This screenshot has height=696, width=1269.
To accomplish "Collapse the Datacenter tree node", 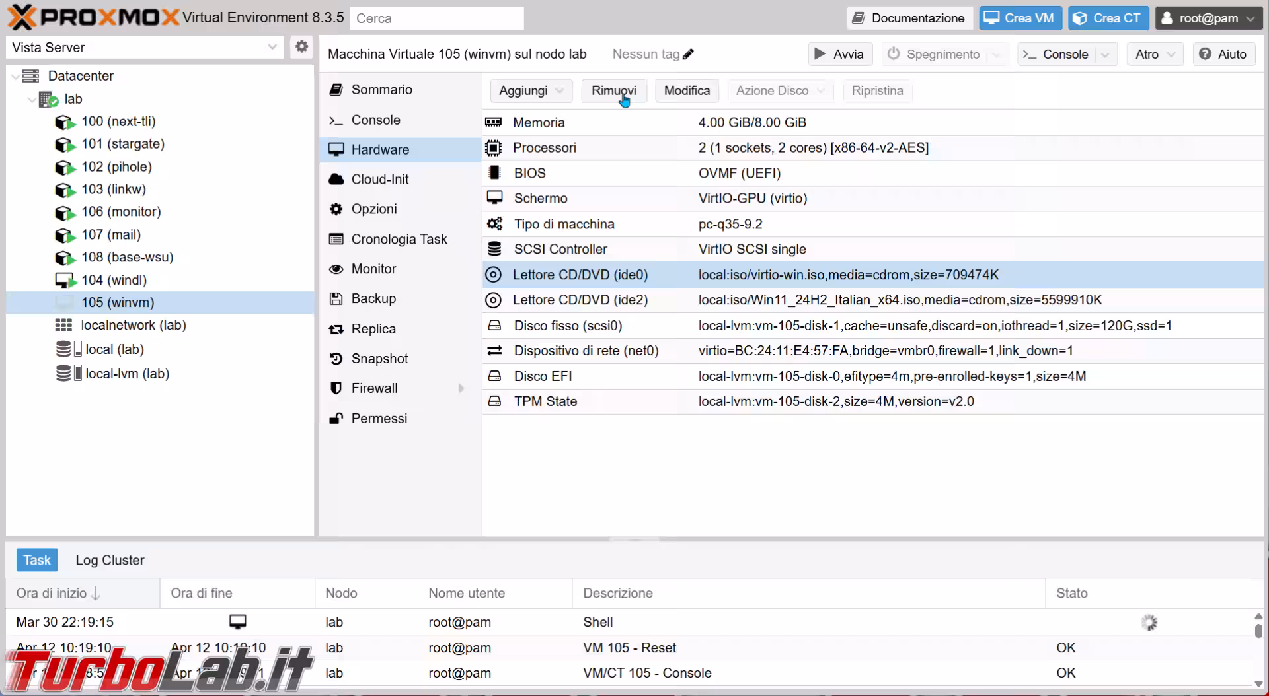I will pyautogui.click(x=15, y=77).
